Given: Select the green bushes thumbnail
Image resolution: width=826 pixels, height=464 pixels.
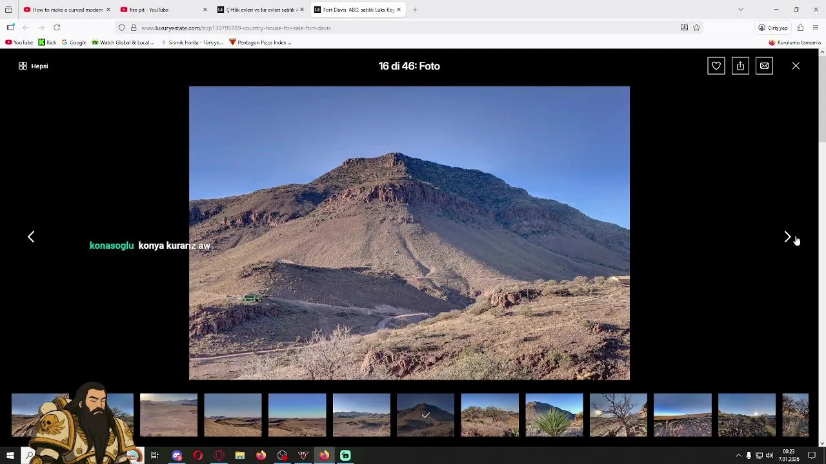Looking at the screenshot, I should pyautogui.click(x=490, y=415).
